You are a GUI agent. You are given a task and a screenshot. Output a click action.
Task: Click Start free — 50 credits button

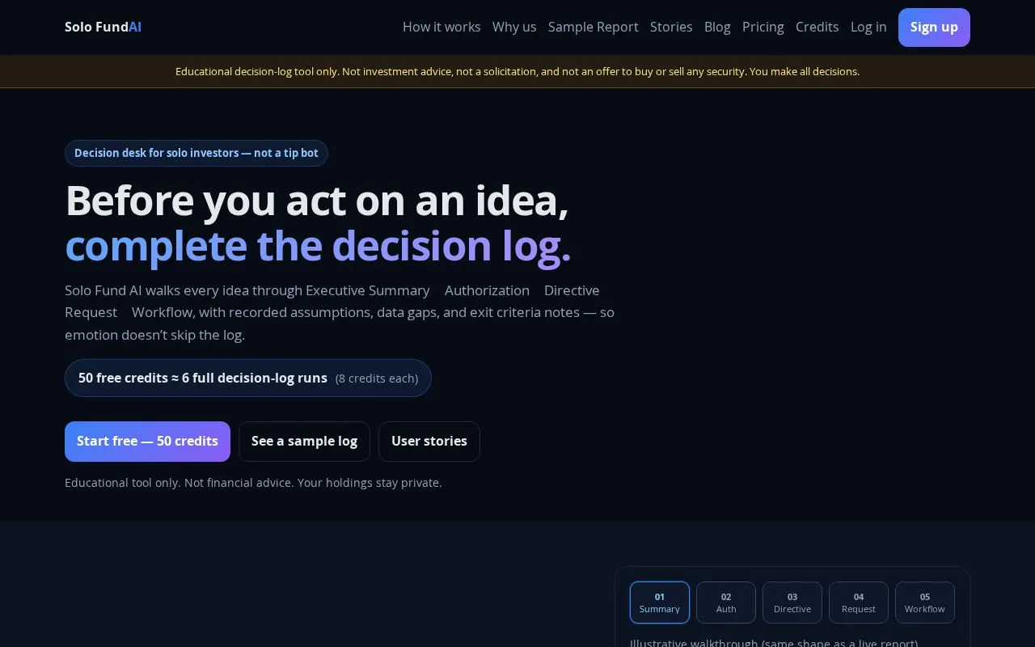[x=147, y=442]
